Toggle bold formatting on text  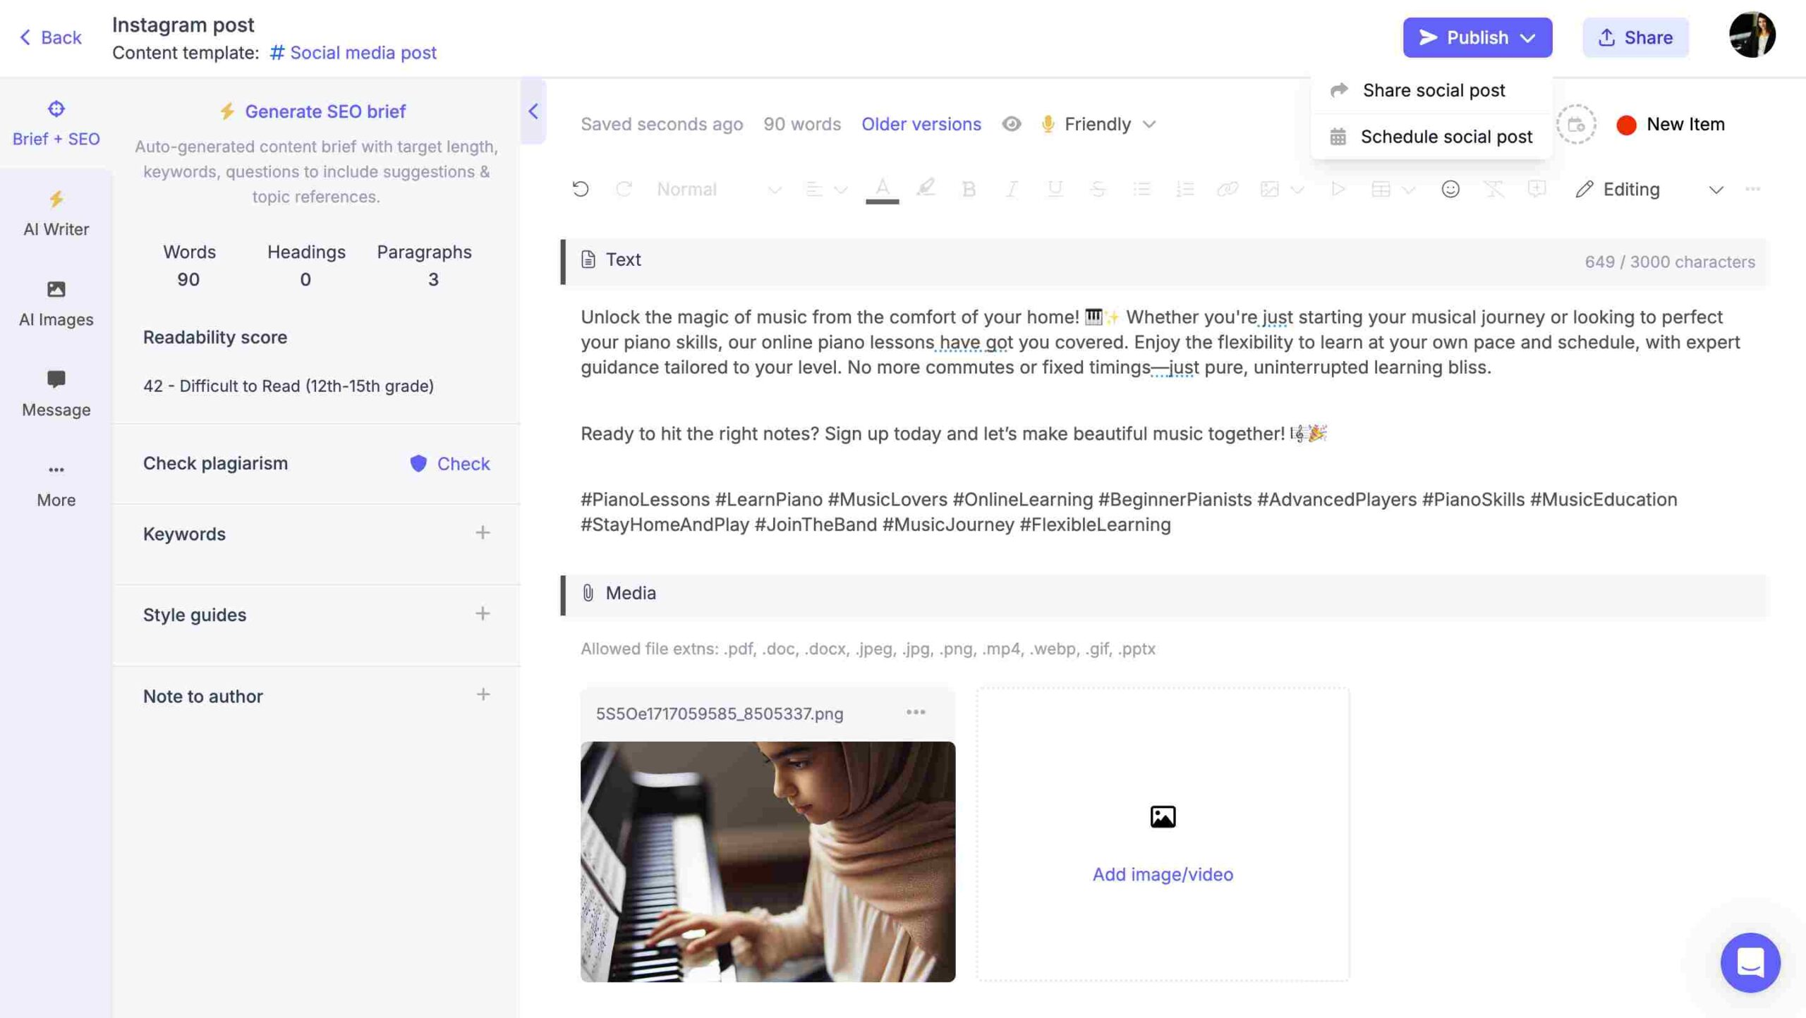(x=967, y=190)
